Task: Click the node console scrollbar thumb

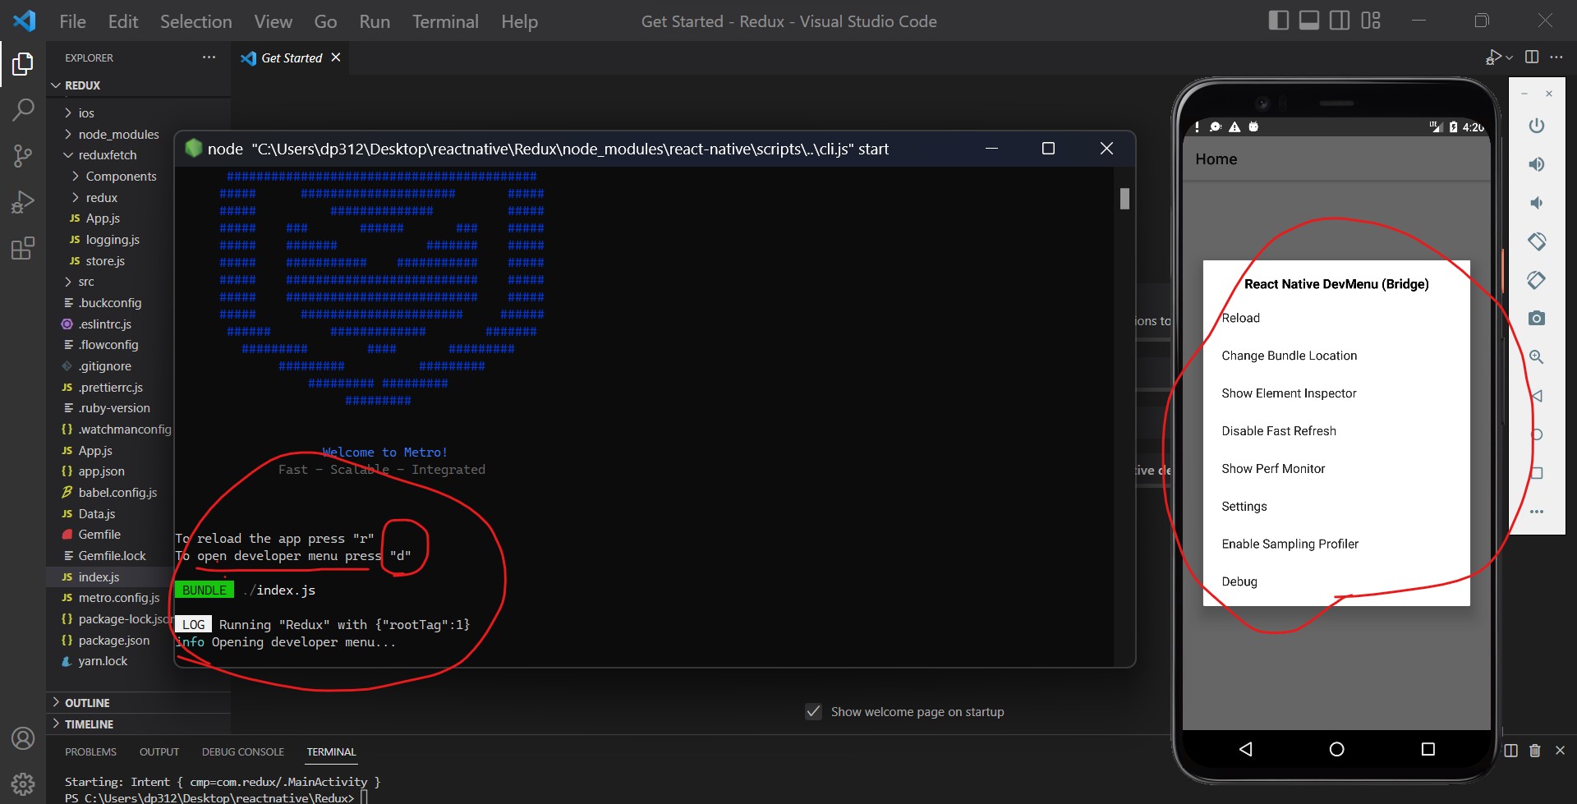Action: tap(1124, 199)
